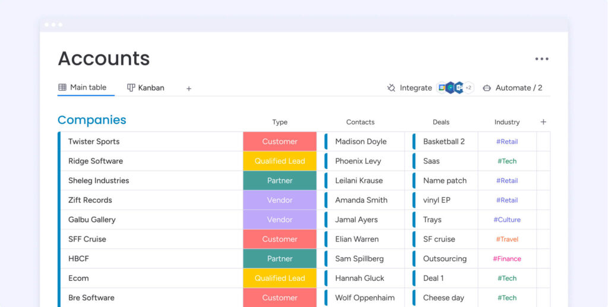Image resolution: width=608 pixels, height=307 pixels.
Task: Open contact Amanda Smith
Action: click(x=361, y=200)
